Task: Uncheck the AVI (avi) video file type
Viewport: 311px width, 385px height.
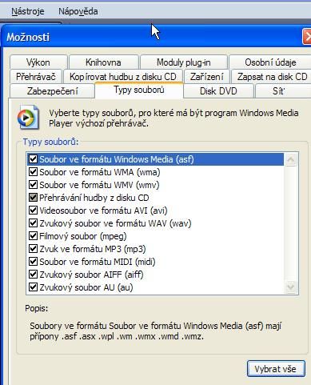Action: tap(33, 211)
